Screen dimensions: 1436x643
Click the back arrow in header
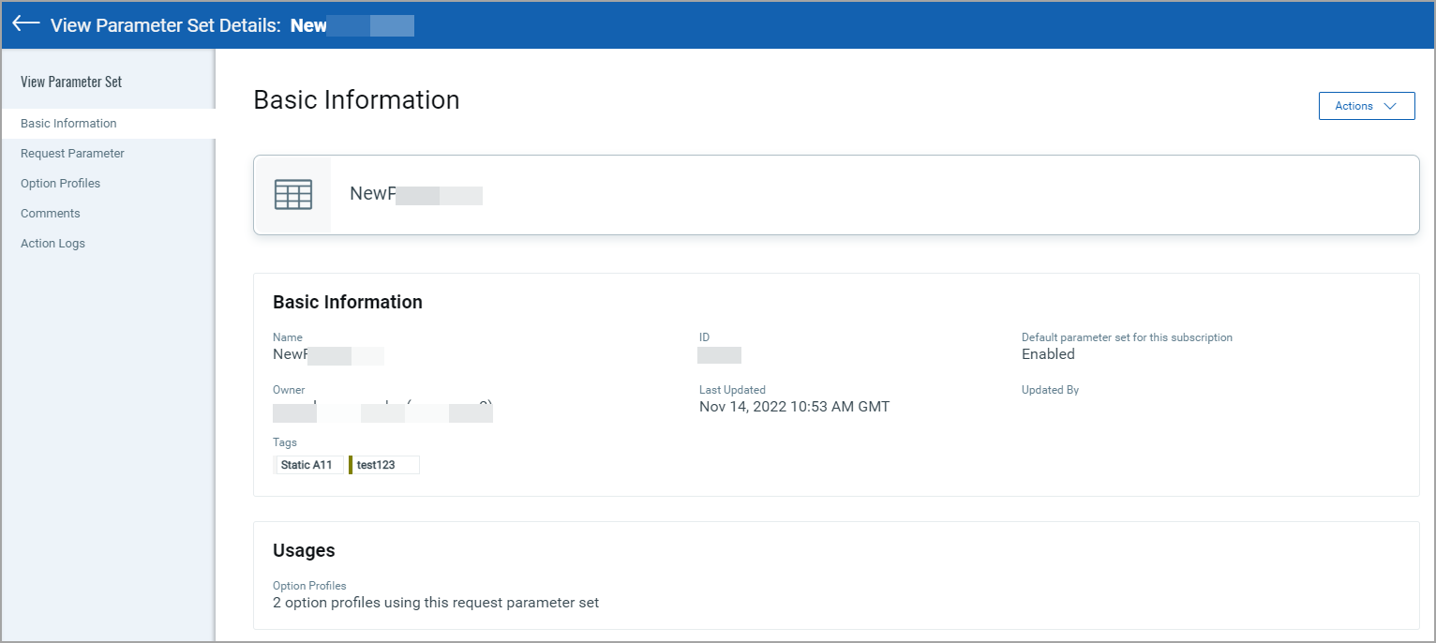click(x=25, y=24)
